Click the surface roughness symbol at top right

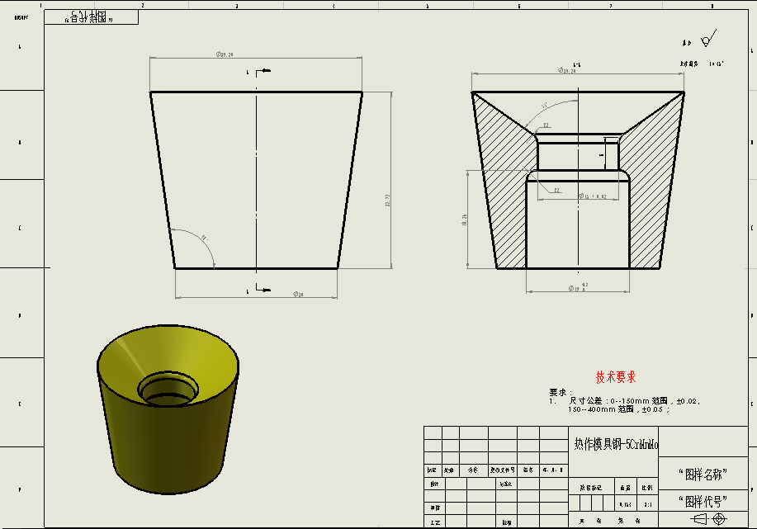pyautogui.click(x=709, y=39)
